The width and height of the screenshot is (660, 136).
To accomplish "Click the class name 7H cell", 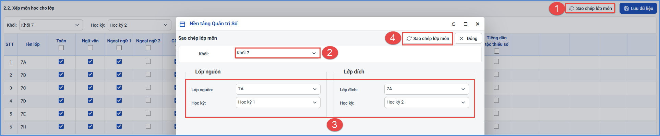I will 32,127.
